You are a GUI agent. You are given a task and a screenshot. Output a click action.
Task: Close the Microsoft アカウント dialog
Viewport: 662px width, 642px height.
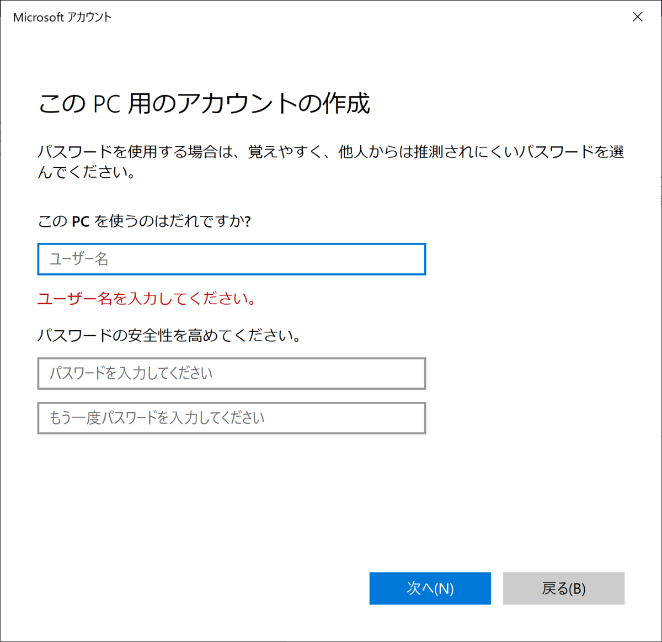(638, 17)
